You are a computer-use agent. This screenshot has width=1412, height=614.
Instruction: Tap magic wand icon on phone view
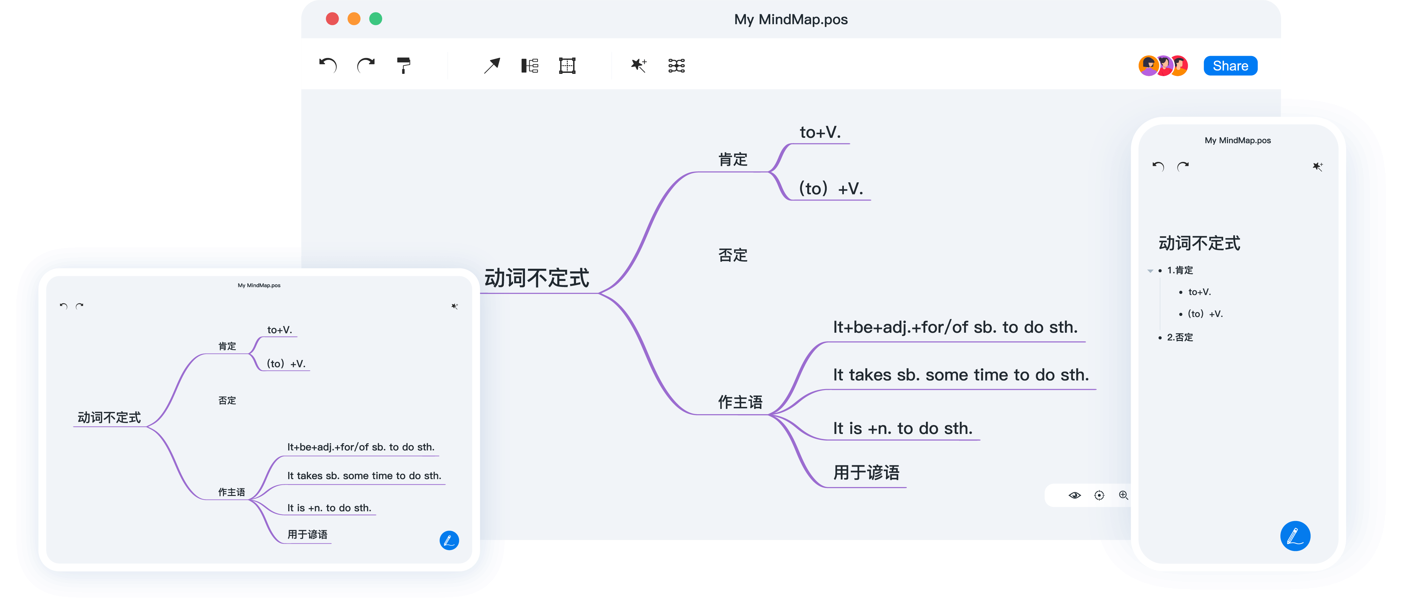click(1318, 167)
